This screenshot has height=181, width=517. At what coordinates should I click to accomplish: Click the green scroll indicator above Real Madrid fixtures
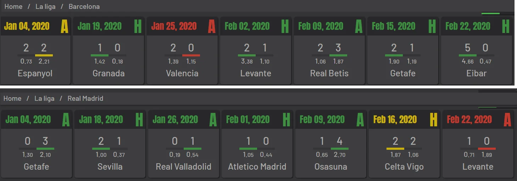(x=488, y=107)
